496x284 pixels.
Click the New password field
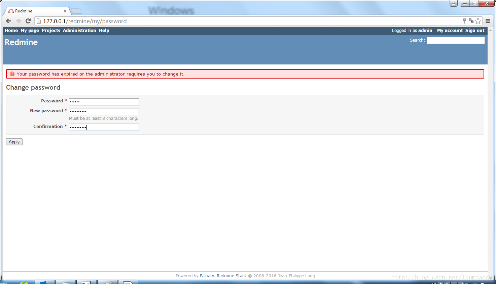(104, 111)
